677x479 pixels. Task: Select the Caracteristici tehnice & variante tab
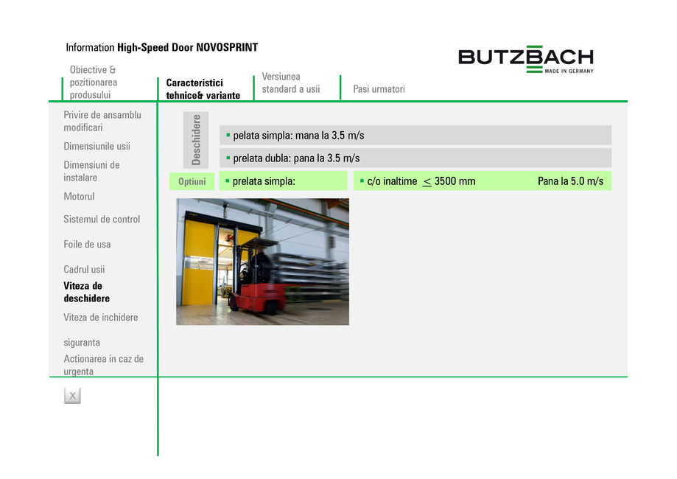coord(203,89)
